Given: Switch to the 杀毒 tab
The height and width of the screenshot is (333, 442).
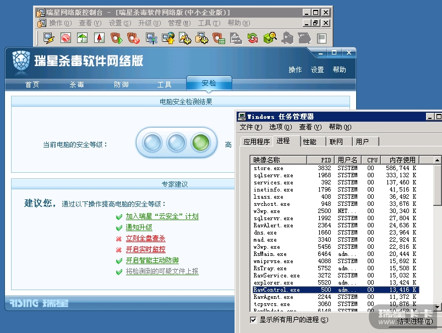Looking at the screenshot, I should coord(77,85).
